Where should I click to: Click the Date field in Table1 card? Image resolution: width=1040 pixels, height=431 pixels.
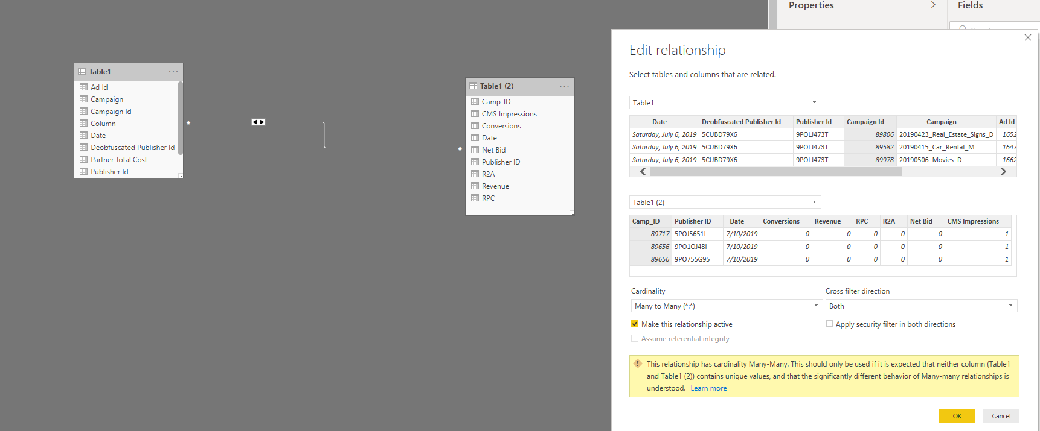(98, 136)
